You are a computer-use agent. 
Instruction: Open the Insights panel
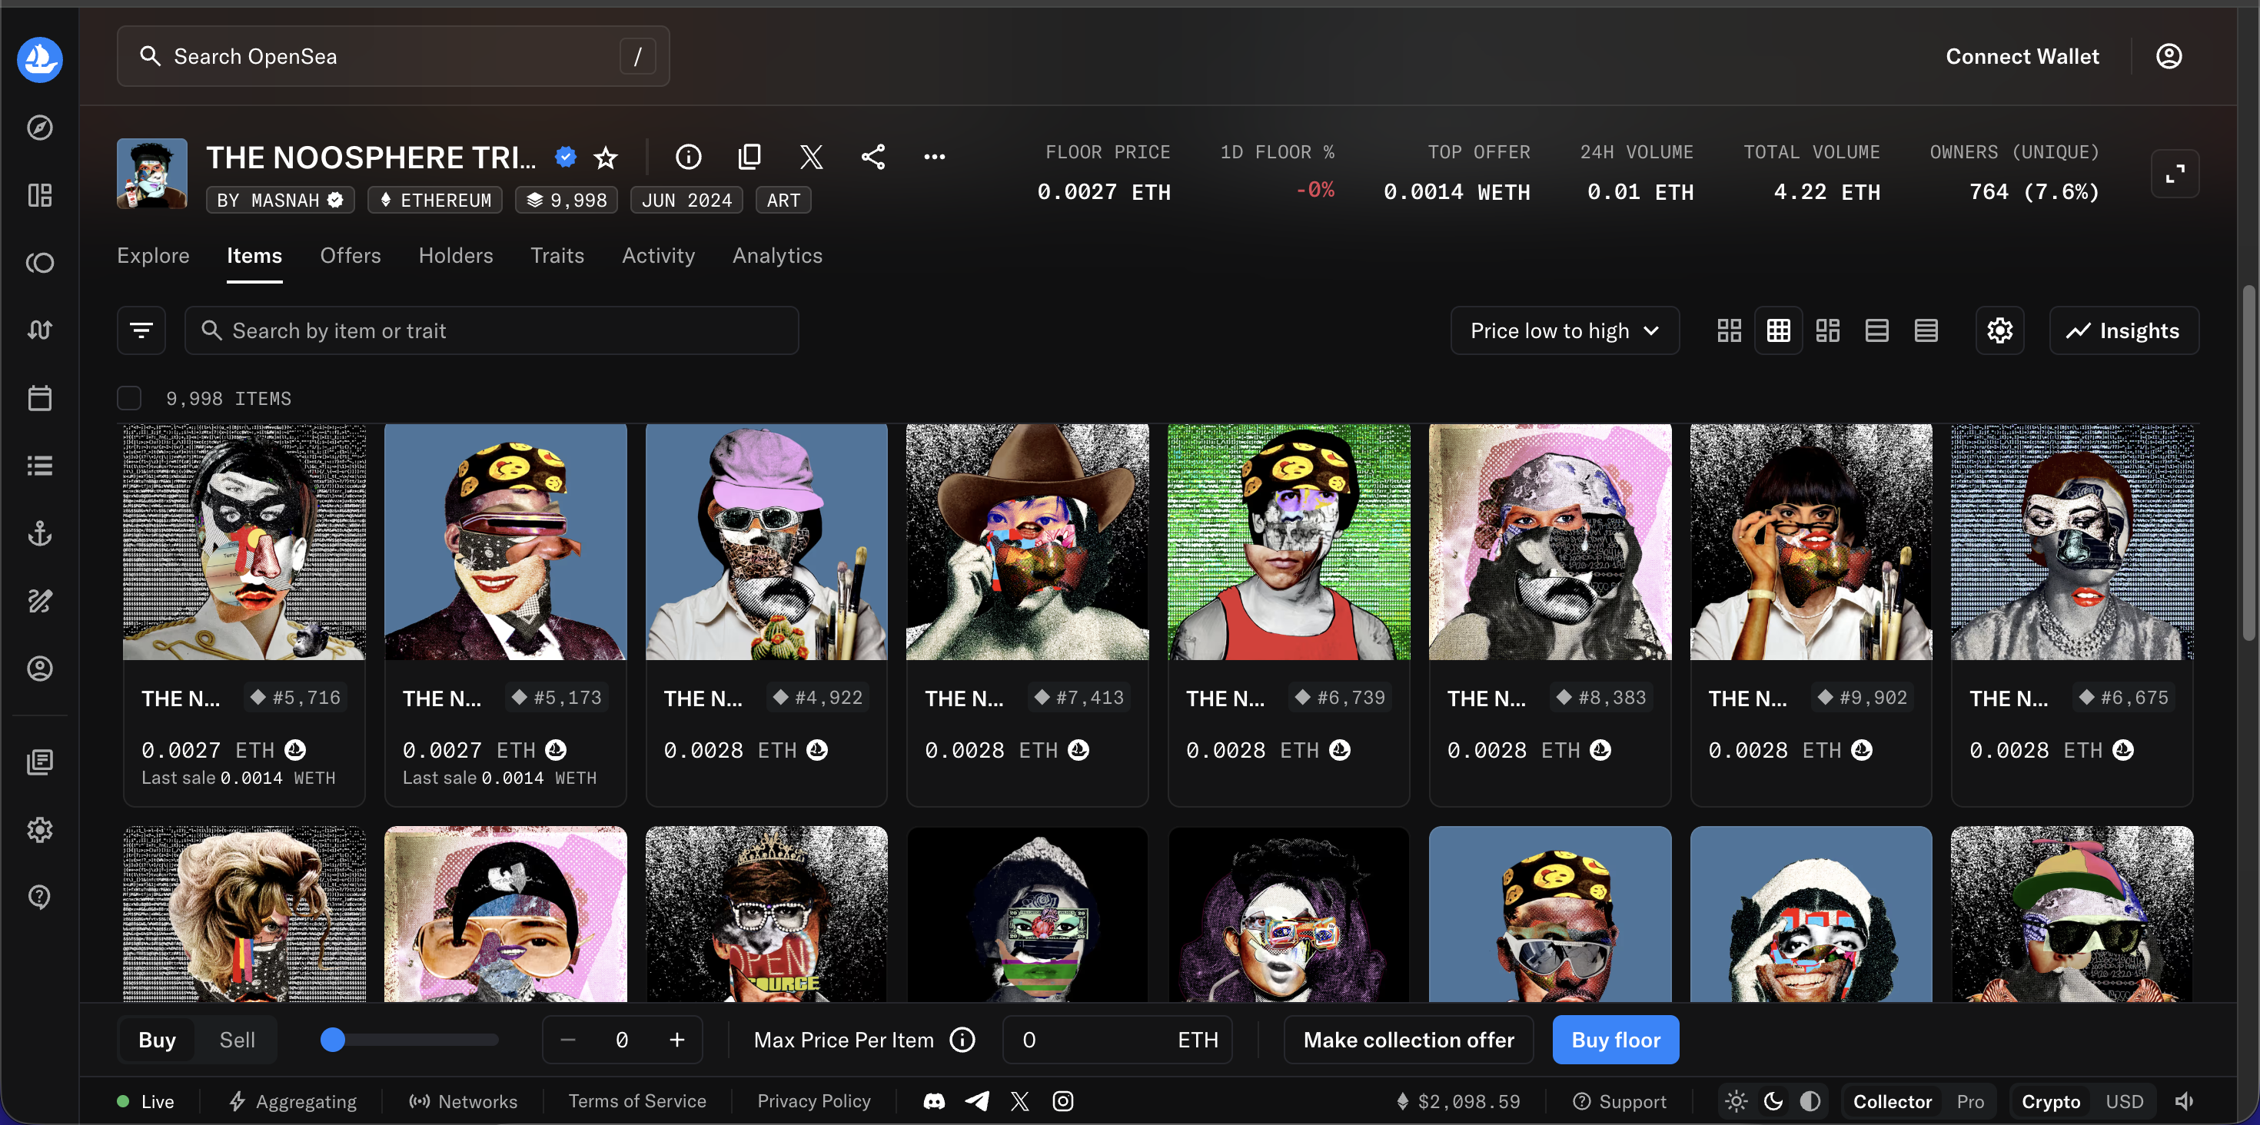click(2123, 330)
